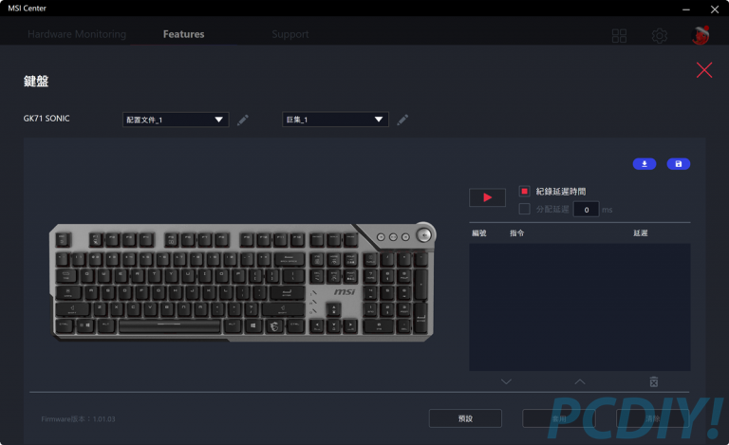
Task: Open settings via gear icon
Action: click(x=660, y=36)
